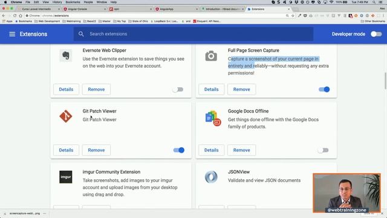The image size is (387, 218).
Task: Remove the Google Docs Offline extension
Action: tap(241, 150)
